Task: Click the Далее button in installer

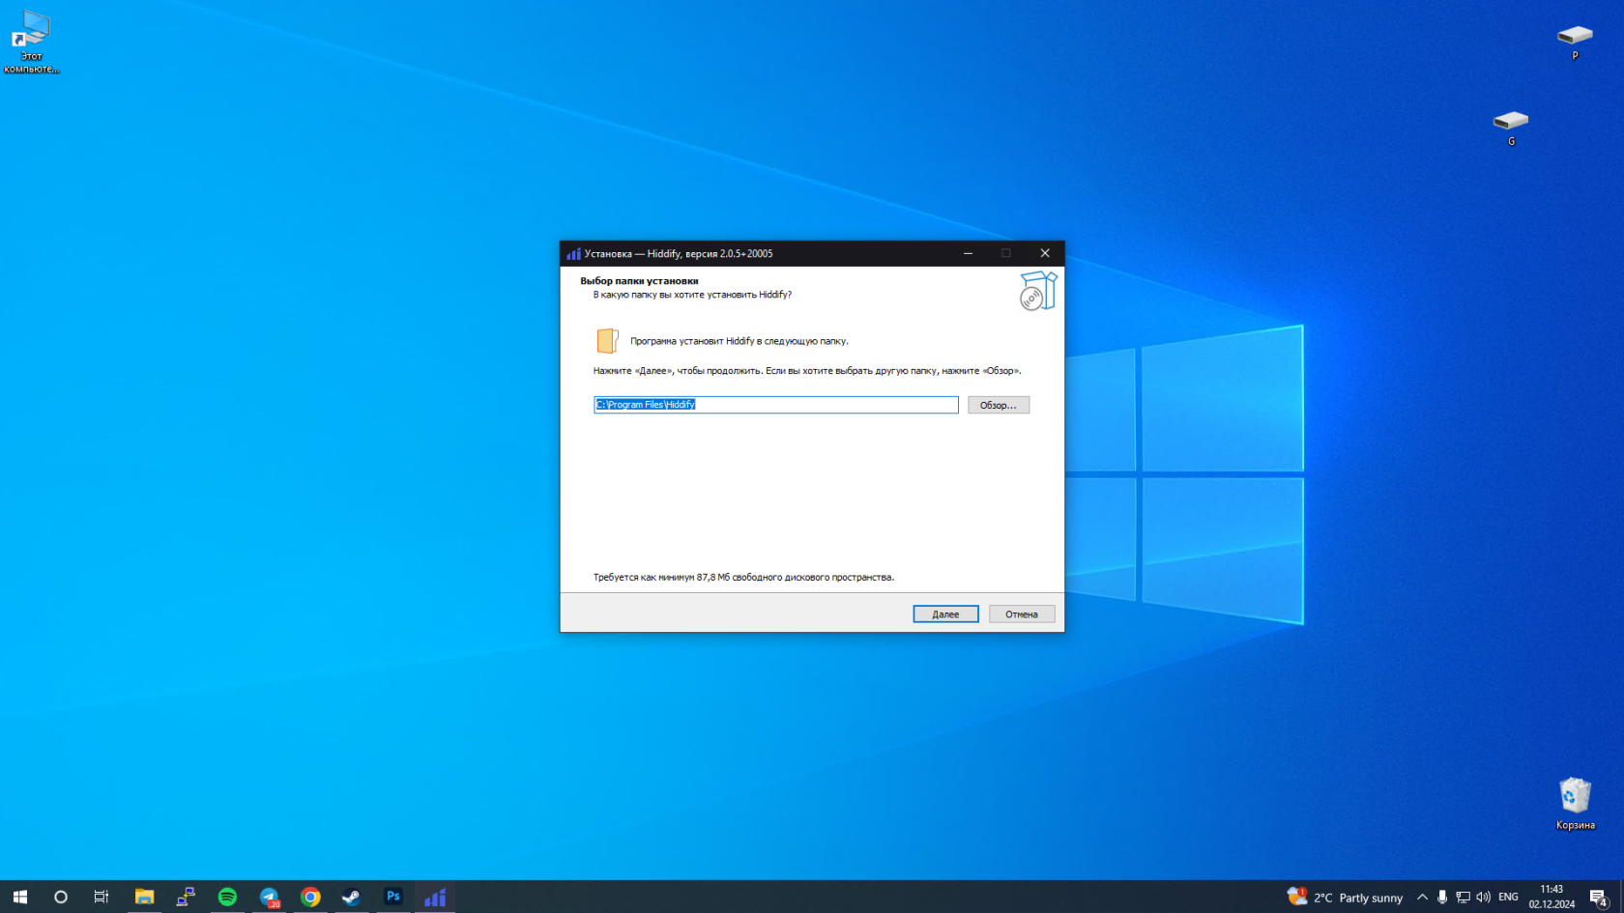Action: (x=945, y=614)
